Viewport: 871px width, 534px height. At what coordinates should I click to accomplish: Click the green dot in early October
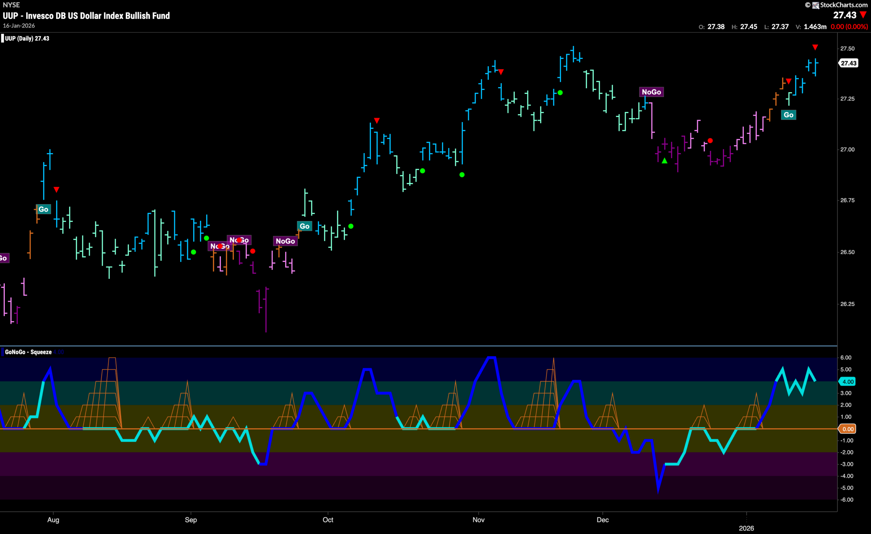351,226
